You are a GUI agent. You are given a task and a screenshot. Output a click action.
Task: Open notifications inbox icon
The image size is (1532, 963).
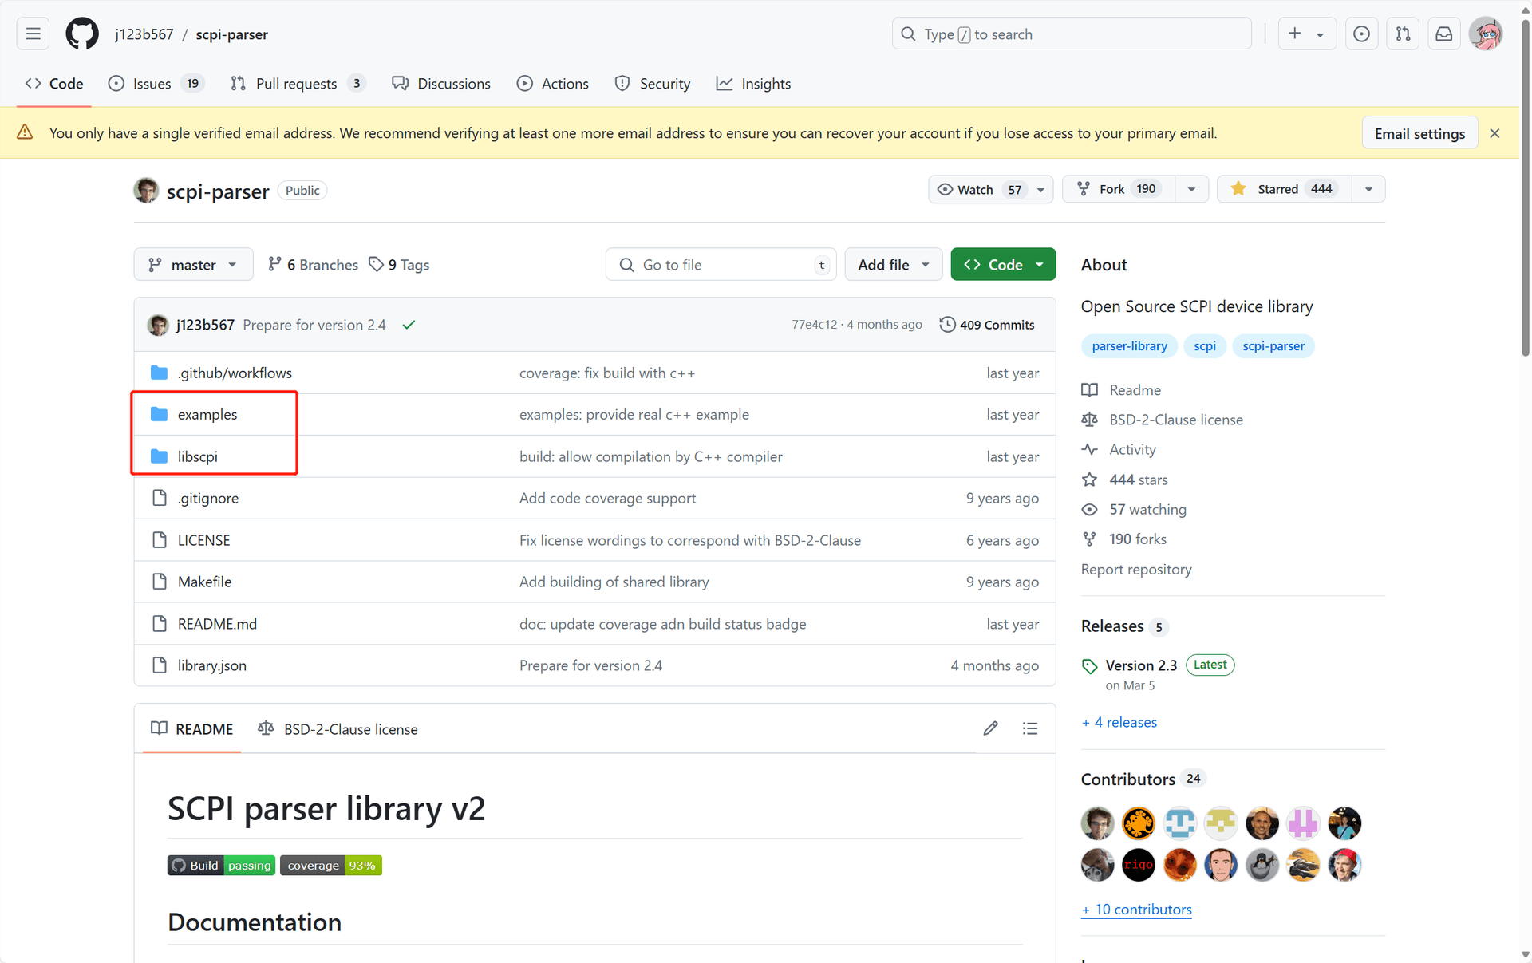(1444, 34)
